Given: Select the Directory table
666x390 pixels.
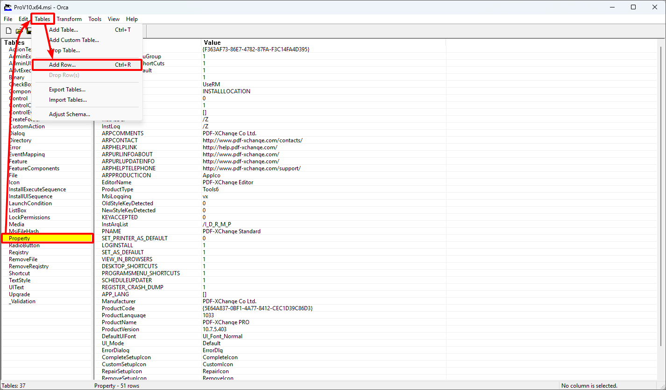Looking at the screenshot, I should click(x=20, y=140).
